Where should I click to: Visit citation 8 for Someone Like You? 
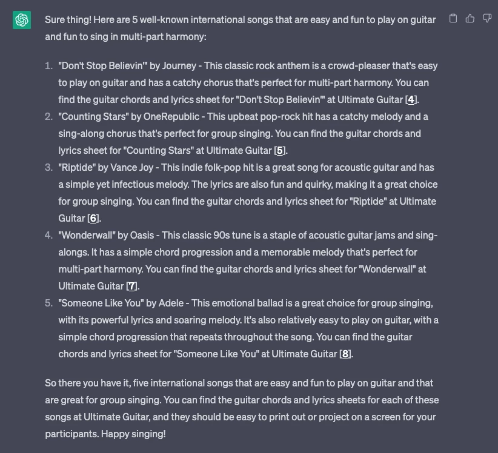coord(345,354)
